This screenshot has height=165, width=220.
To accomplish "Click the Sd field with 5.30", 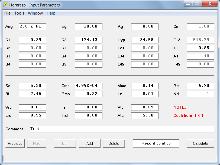I will (33, 86).
